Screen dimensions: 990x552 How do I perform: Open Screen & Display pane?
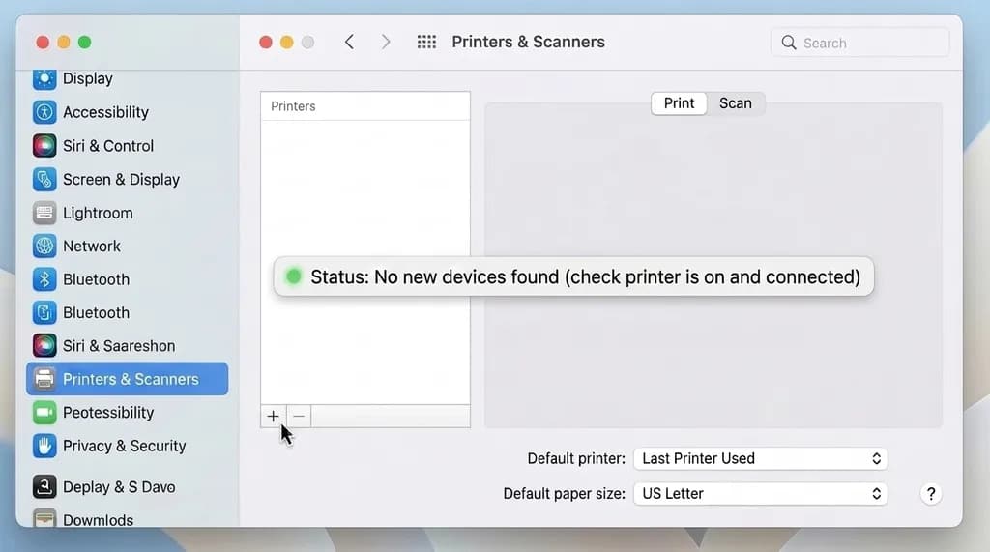point(127,180)
